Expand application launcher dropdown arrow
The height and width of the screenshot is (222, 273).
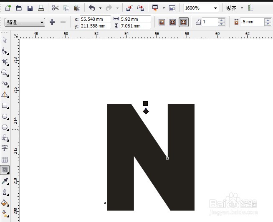pos(164,8)
